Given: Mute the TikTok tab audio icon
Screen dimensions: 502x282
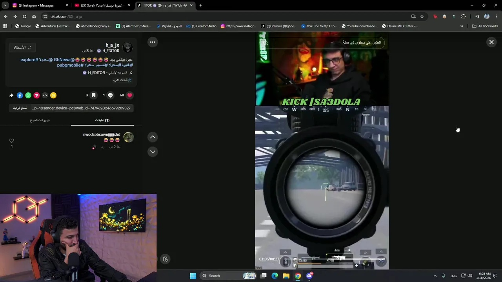Looking at the screenshot, I should pos(186,5).
